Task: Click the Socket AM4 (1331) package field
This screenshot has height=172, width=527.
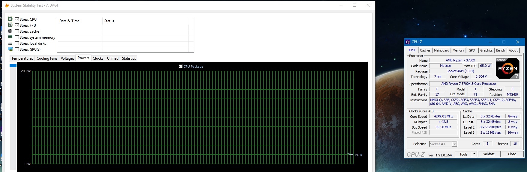Action: point(460,71)
